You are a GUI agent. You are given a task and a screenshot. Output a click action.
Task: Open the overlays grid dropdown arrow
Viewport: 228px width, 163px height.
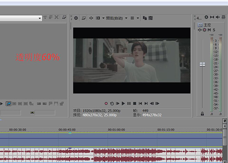tap(138, 18)
